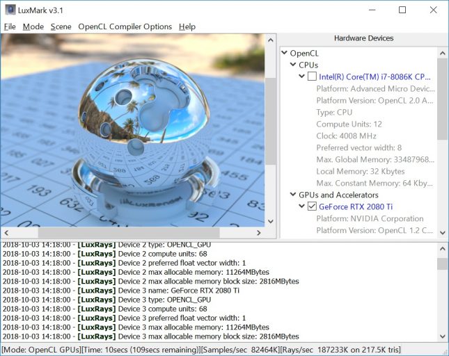The height and width of the screenshot is (356, 449).
Task: Click the Hardware Devices scroll up arrow
Action: (x=443, y=53)
